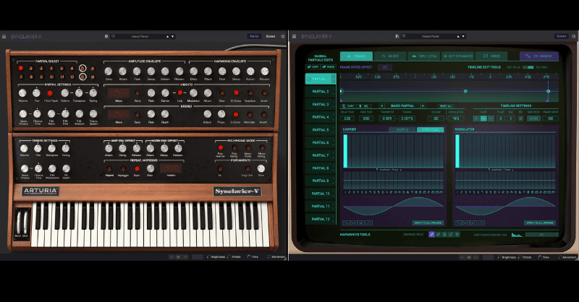Choose triangle waveform preset under Carrier wave
Viewport: 579px width, 302px height.
(369, 223)
